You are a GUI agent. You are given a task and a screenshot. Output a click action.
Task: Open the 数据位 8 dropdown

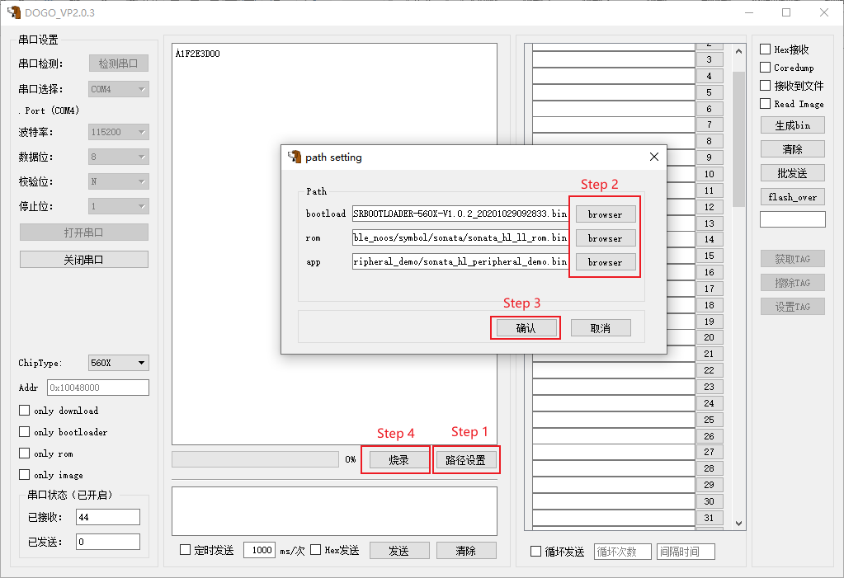click(x=119, y=157)
